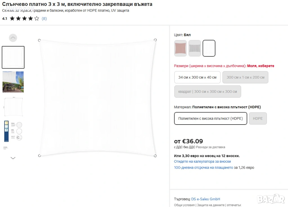View the terrace photo thumbnail
Viewport: 288px width, 207px height.
[13, 82]
